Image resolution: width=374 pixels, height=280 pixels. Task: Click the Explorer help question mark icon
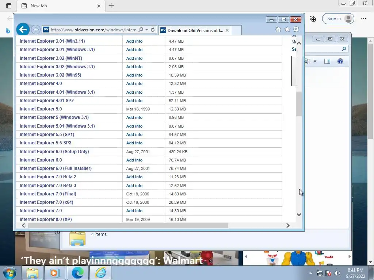[x=340, y=61]
